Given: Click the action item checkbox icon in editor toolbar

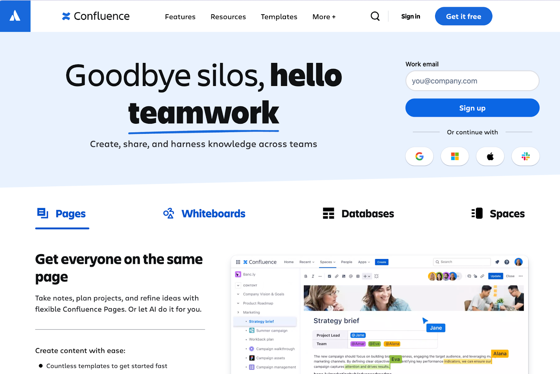Looking at the screenshot, I should (329, 276).
